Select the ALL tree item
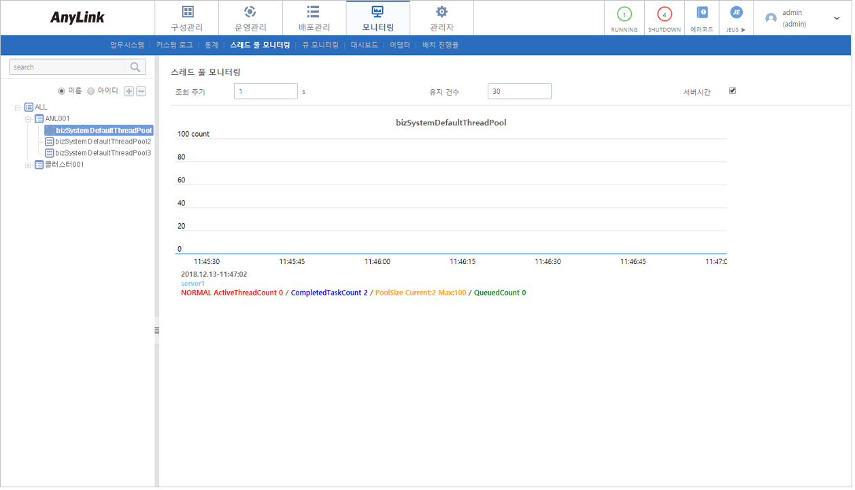 (x=41, y=108)
